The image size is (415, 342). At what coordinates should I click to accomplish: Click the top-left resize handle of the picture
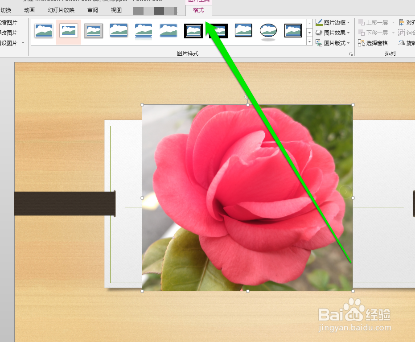click(x=142, y=105)
